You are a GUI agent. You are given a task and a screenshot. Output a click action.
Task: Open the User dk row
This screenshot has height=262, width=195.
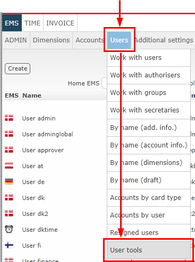pyautogui.click(x=33, y=198)
